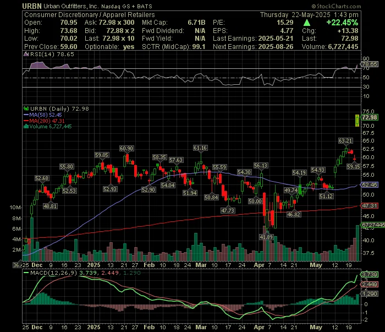
Task: Click the 47.31 MA(200) axis tag
Action: 370,205
